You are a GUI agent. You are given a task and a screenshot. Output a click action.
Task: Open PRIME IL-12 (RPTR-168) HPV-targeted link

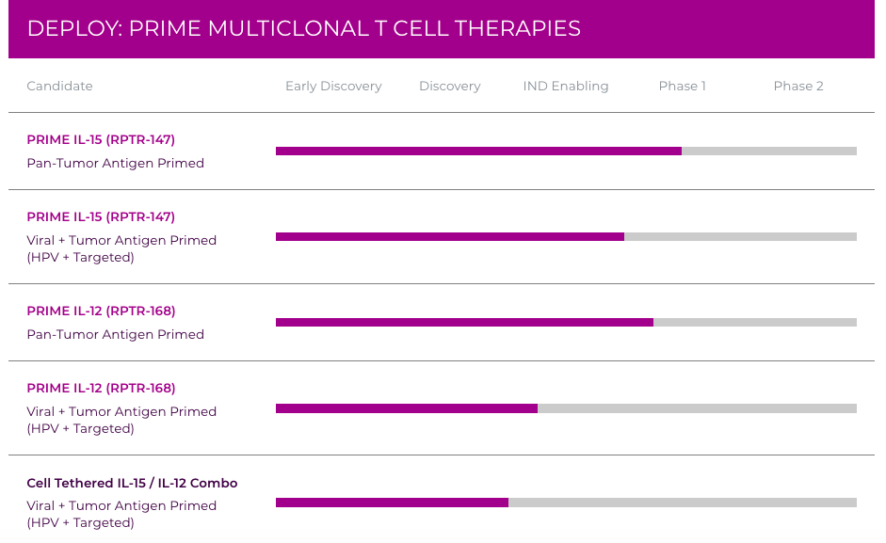[x=101, y=388]
